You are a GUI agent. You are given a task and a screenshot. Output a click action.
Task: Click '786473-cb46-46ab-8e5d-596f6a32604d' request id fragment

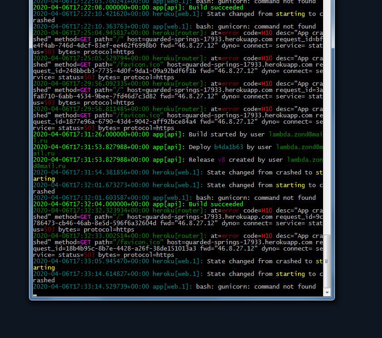[95, 223]
